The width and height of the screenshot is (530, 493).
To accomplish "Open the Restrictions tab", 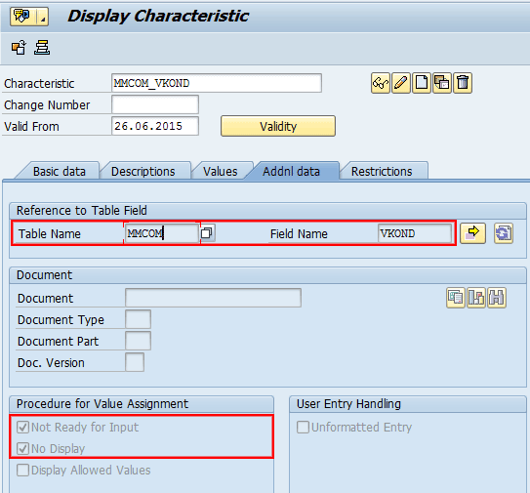I will pyautogui.click(x=382, y=171).
